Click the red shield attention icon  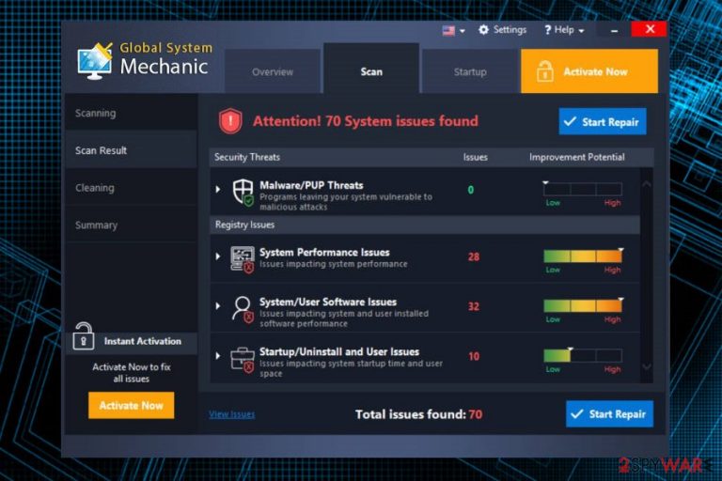coord(230,121)
